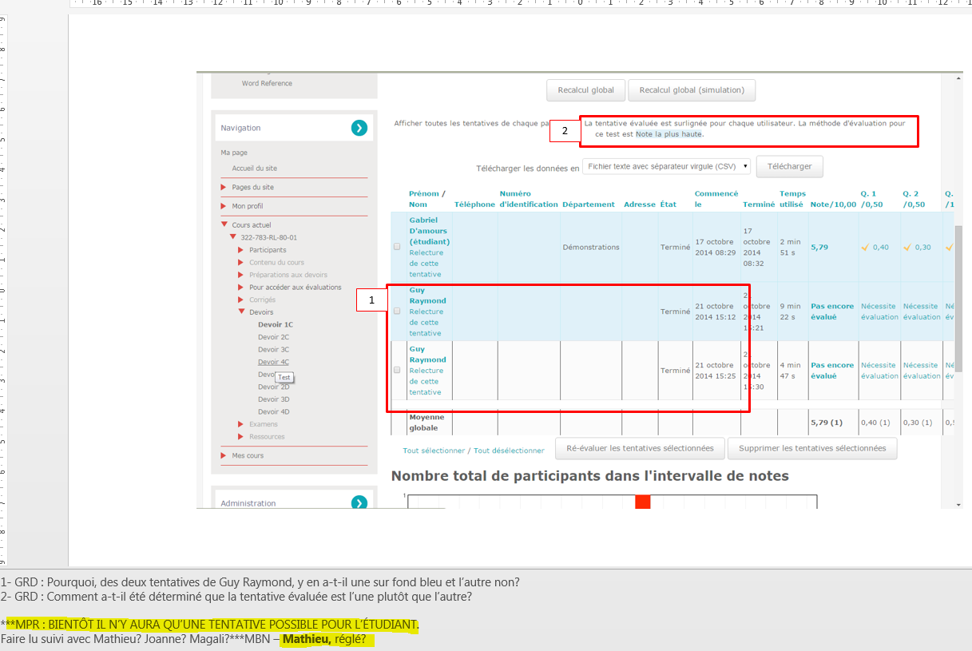Image resolution: width=972 pixels, height=651 pixels.
Task: Open the CSV file format dropdown
Action: (666, 166)
